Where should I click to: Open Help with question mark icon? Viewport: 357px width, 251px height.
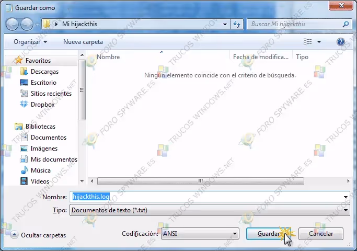[x=341, y=42]
